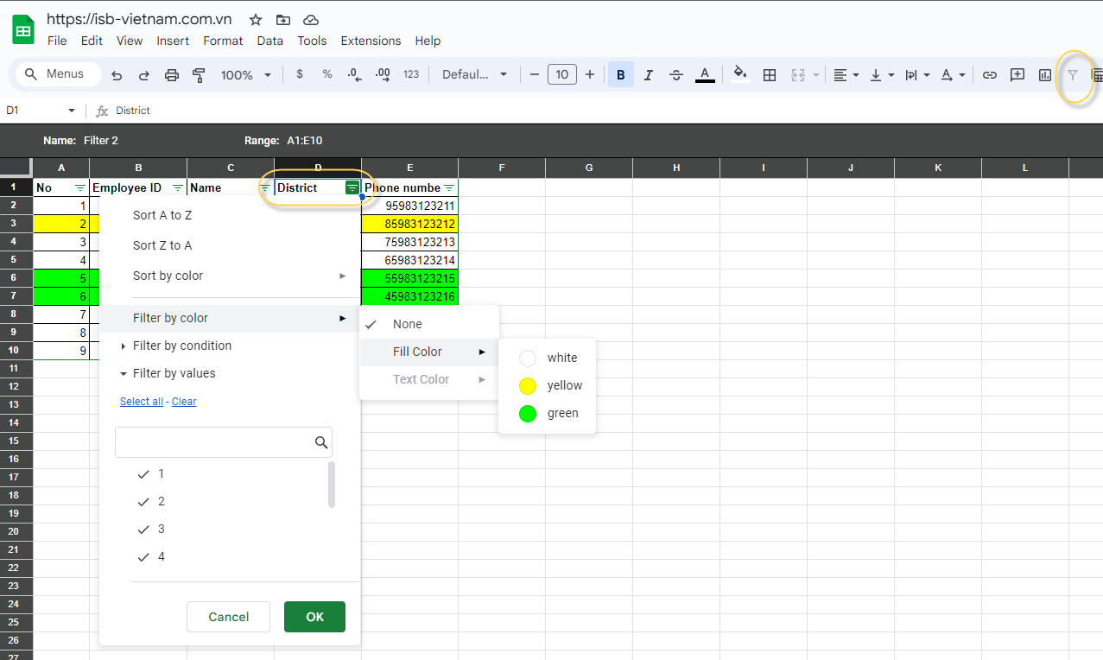The width and height of the screenshot is (1103, 660).
Task: Open the fill color paint bucket
Action: (739, 74)
